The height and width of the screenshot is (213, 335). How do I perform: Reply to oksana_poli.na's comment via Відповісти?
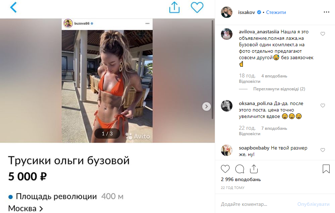(250, 134)
